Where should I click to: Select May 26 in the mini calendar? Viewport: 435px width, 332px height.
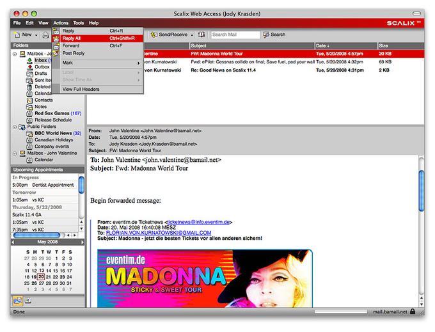click(34, 283)
